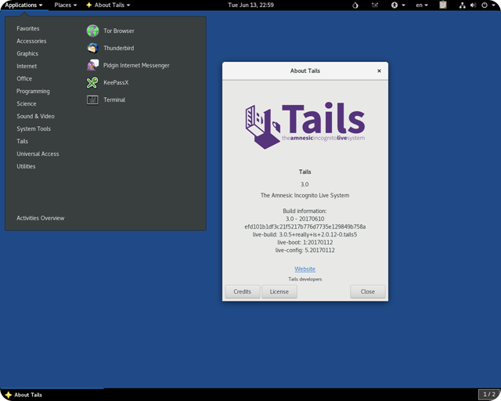Viewport: 501px width, 401px height.
Task: Select the Tails category
Action: (x=23, y=141)
